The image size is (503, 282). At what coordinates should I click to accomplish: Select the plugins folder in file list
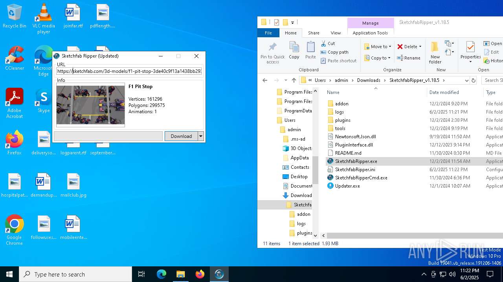point(343,120)
